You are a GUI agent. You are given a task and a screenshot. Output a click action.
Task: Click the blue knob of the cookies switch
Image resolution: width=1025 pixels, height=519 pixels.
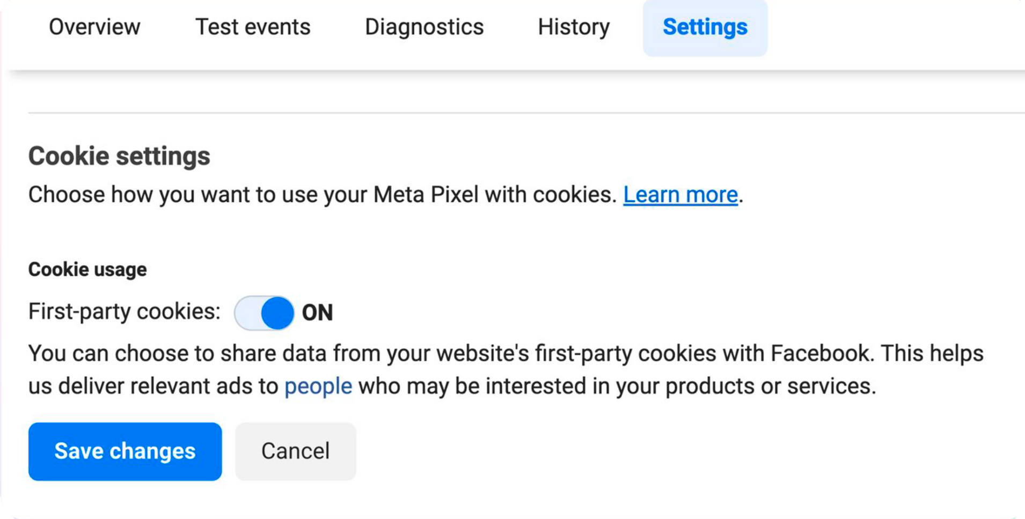(277, 313)
